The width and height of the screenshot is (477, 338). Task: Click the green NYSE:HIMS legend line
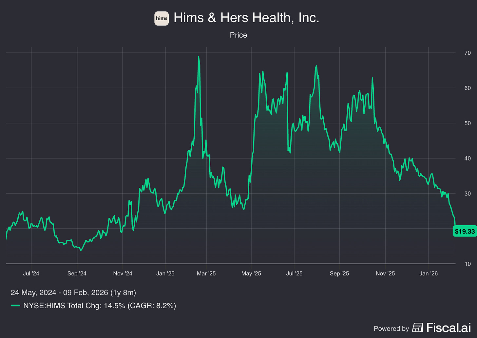pyautogui.click(x=15, y=306)
